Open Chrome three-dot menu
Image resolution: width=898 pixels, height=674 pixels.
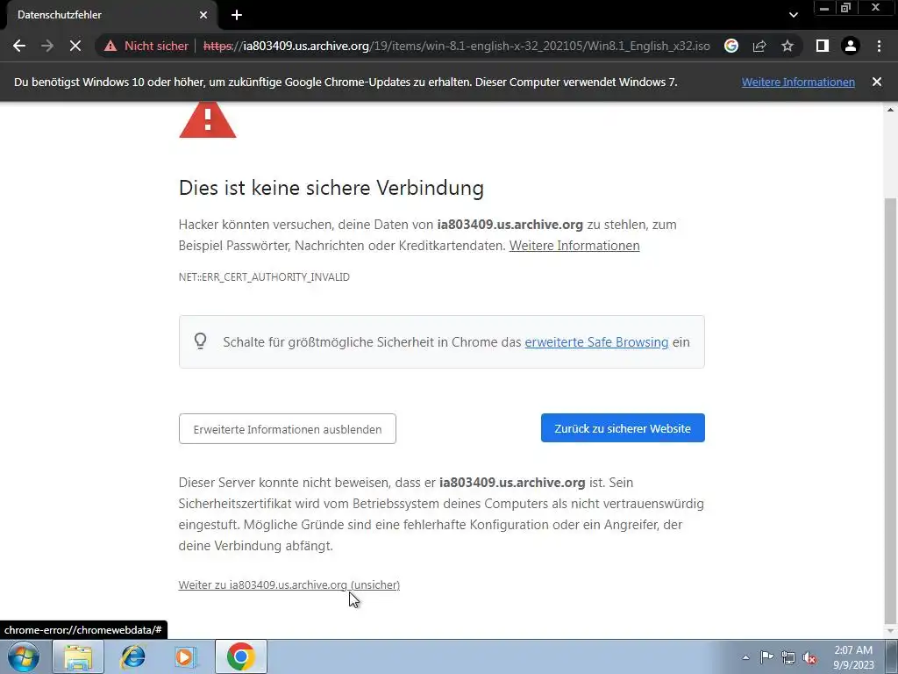pyautogui.click(x=879, y=46)
